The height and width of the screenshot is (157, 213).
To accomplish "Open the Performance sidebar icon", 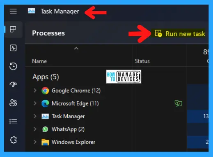I will tap(13, 48).
